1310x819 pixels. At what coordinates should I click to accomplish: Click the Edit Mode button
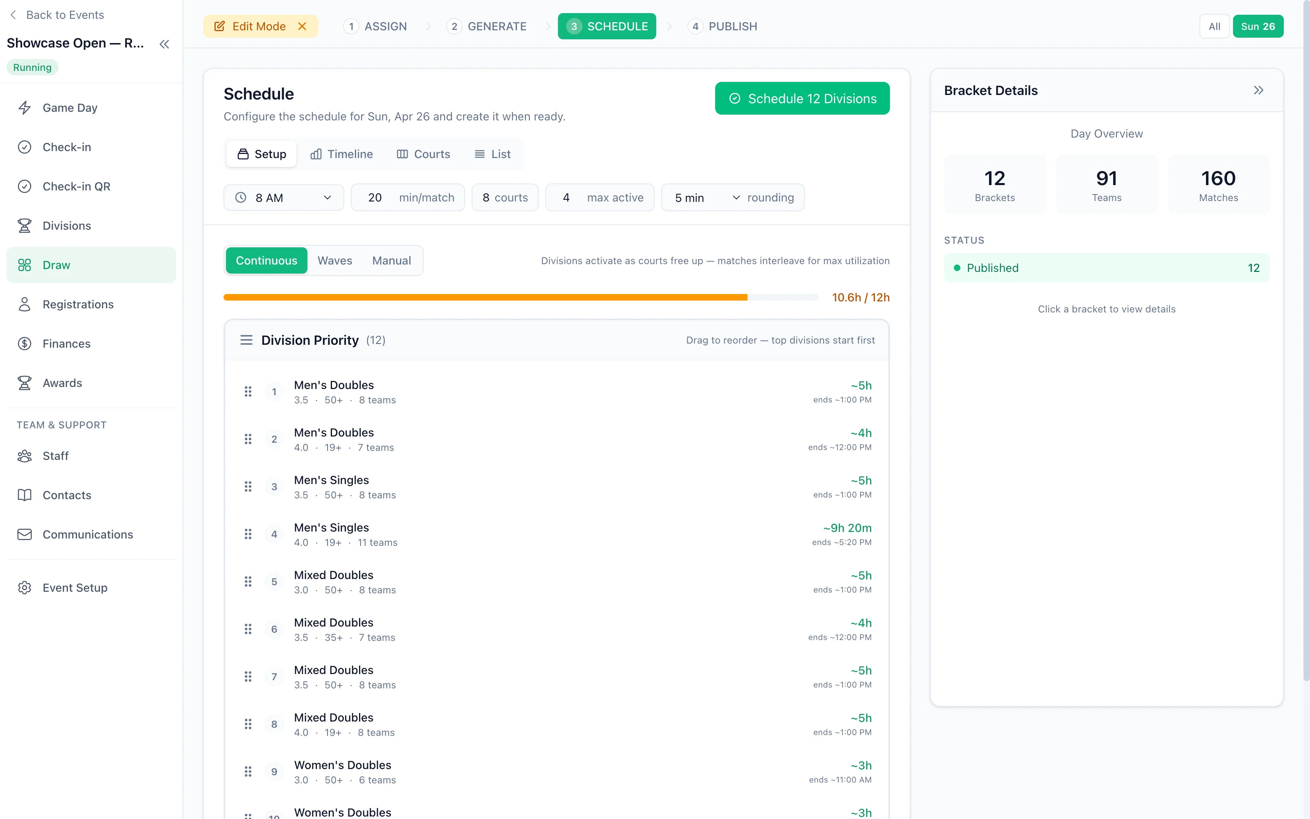261,26
